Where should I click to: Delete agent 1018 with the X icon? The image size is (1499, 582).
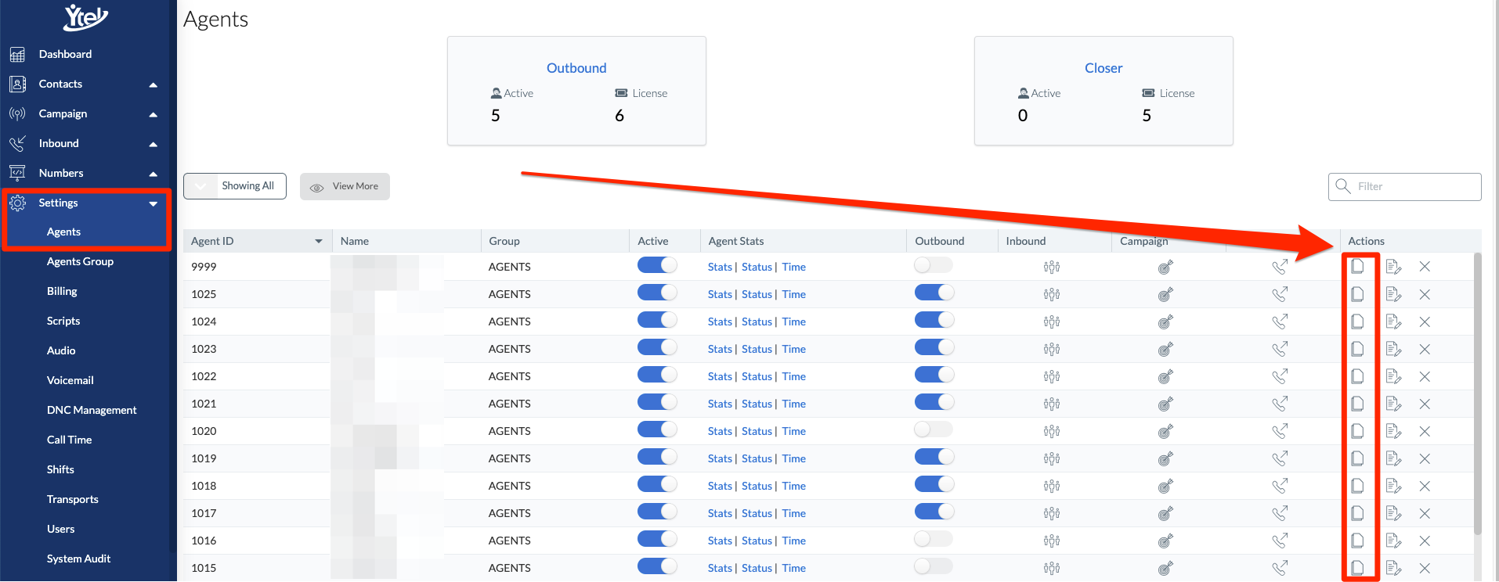pyautogui.click(x=1425, y=486)
